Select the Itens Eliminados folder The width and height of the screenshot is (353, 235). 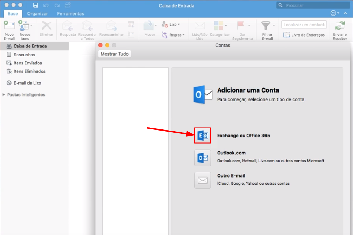pyautogui.click(x=34, y=72)
